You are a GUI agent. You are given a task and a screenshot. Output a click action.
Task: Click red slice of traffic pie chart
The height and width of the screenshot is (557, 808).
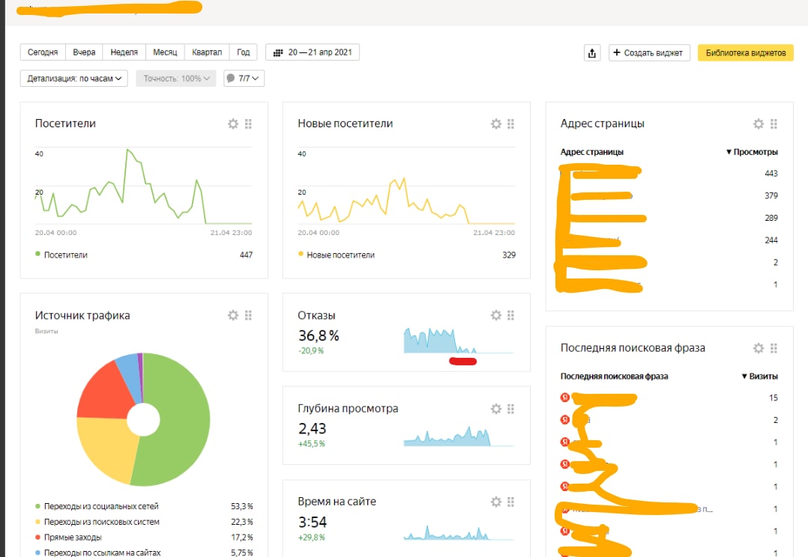pos(106,394)
